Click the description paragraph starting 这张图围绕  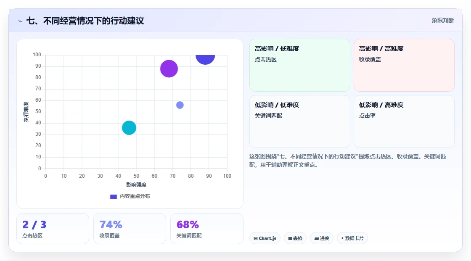[x=347, y=161]
